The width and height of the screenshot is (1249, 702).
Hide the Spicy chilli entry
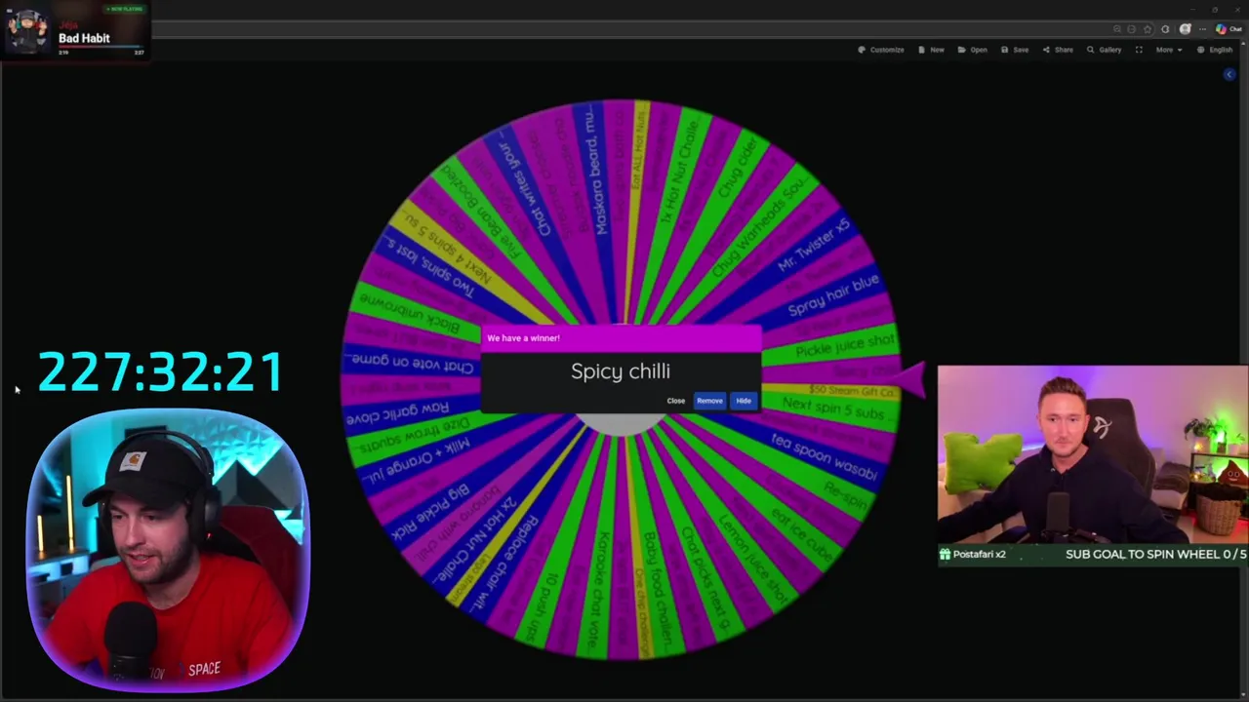(x=744, y=401)
